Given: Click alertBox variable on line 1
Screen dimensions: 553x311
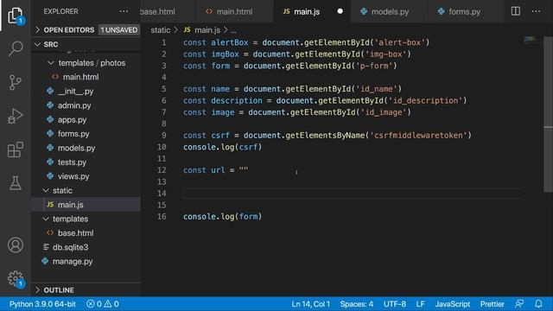Looking at the screenshot, I should click(230, 42).
